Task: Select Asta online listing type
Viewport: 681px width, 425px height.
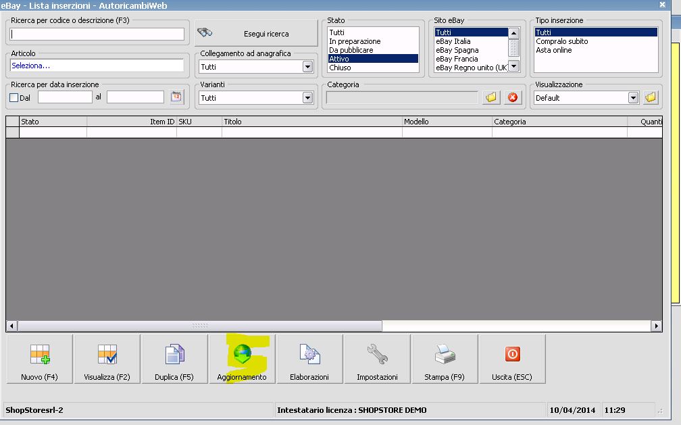Action: (x=596, y=50)
